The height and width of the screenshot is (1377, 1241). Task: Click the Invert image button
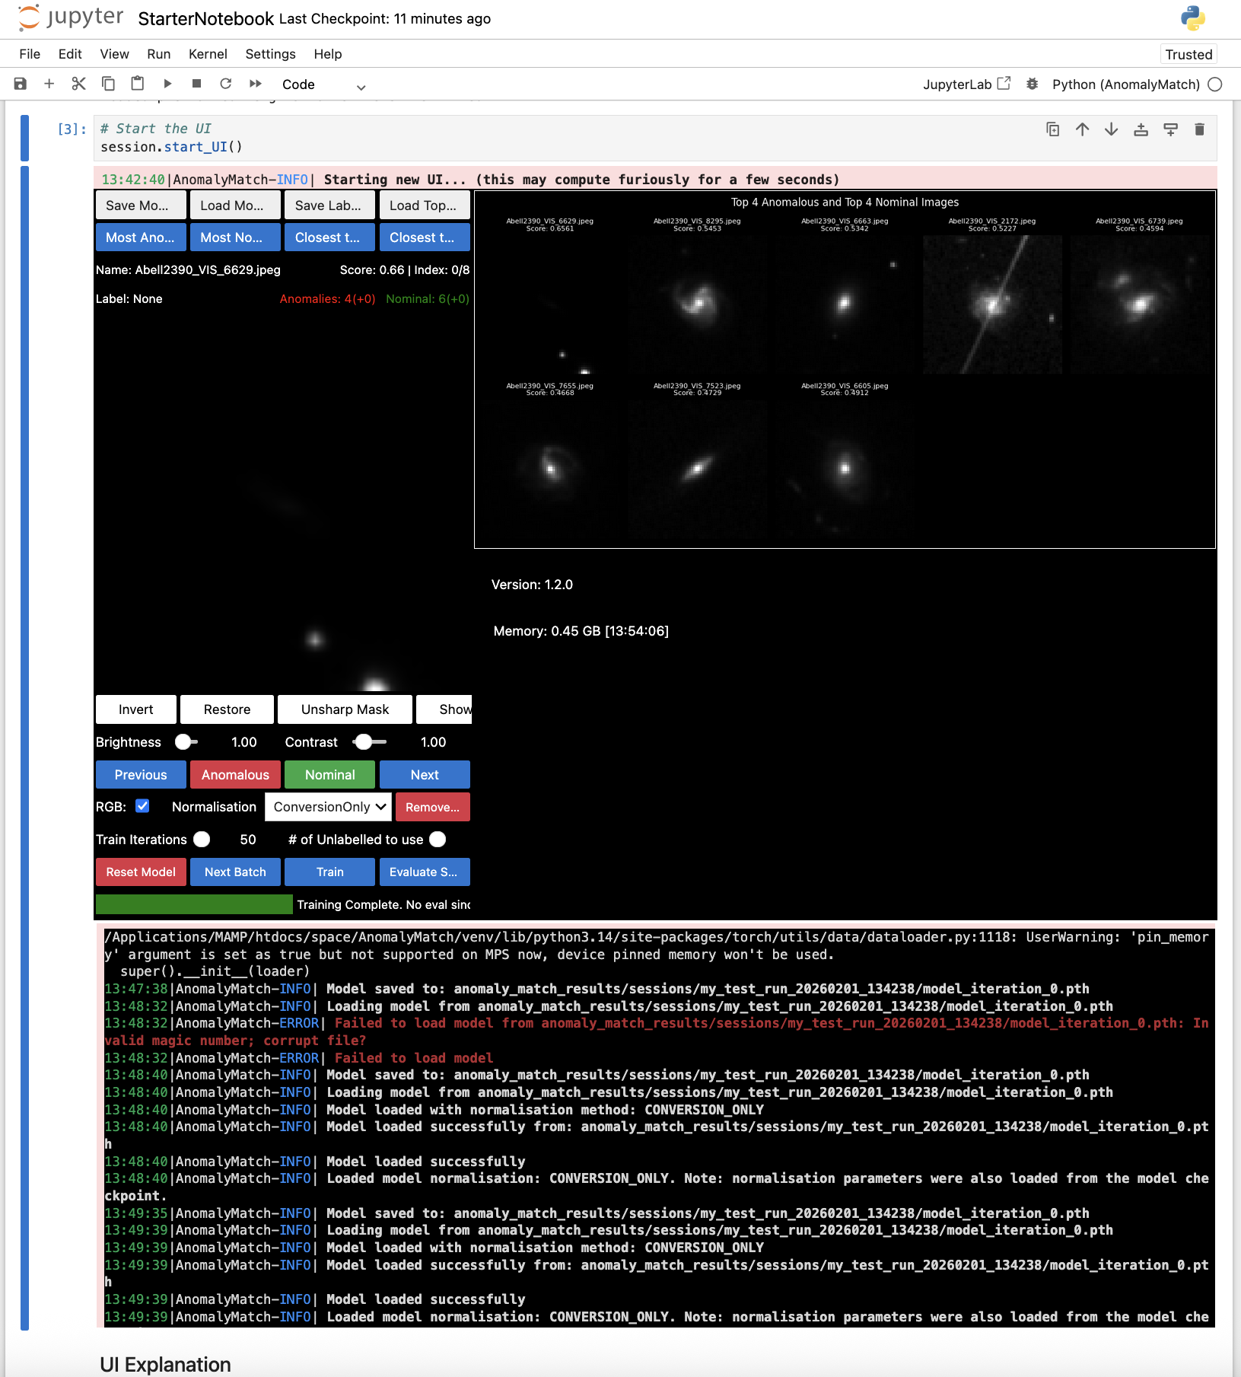[136, 709]
